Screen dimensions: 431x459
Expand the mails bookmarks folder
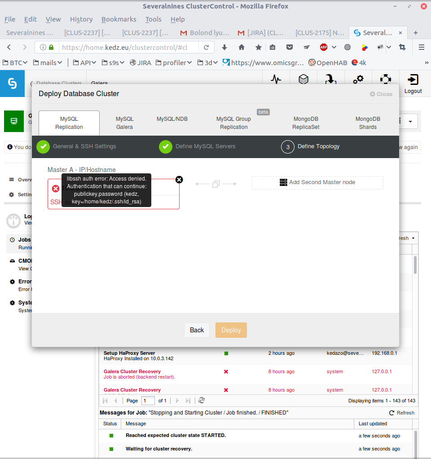click(x=48, y=62)
